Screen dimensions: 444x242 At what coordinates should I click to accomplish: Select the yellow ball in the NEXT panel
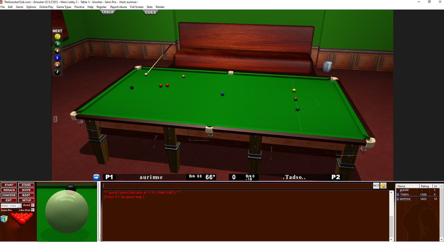click(x=57, y=36)
